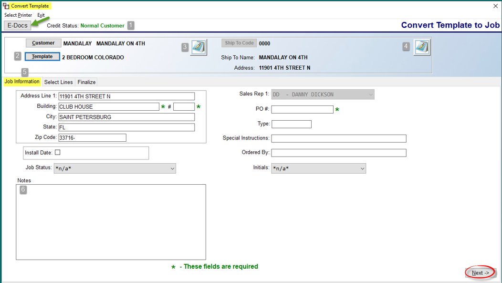Expand the Job Status dropdown
Image resolution: width=502 pixels, height=283 pixels.
tap(115, 168)
